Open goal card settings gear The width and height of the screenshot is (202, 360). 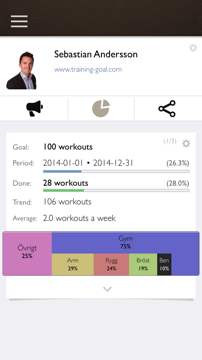tap(186, 144)
